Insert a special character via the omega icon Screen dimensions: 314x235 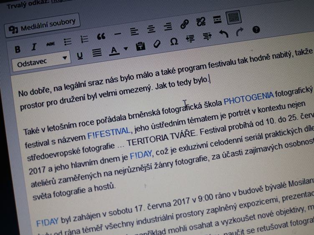click(174, 42)
